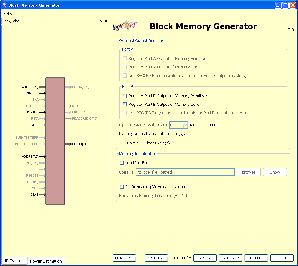Click the Remaining Memory Locations (Hex) field
The height and width of the screenshot is (266, 298).
236,196
